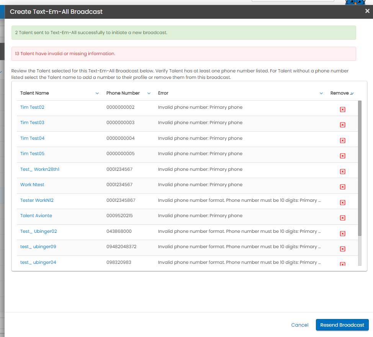Remove Test_ Workn28th1 from the broadcast
This screenshot has height=337, width=373.
[342, 172]
